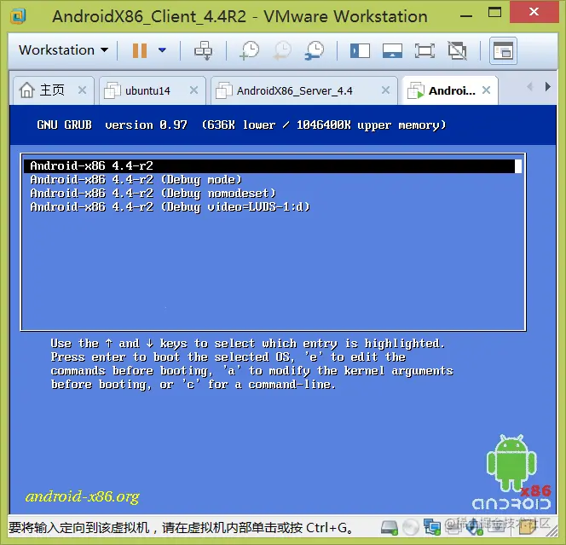This screenshot has height=545, width=566.
Task: Click the tan message log status icon
Action: click(526, 528)
